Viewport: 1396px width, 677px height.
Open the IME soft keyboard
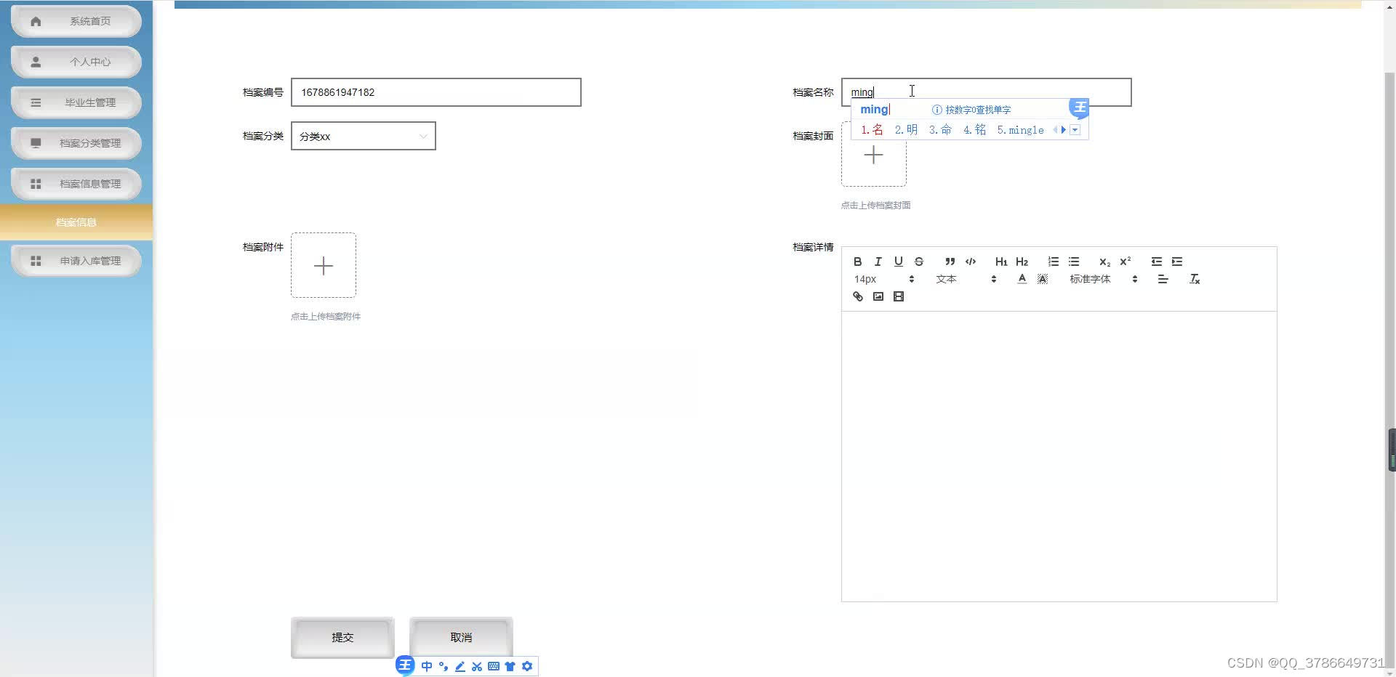pos(494,666)
